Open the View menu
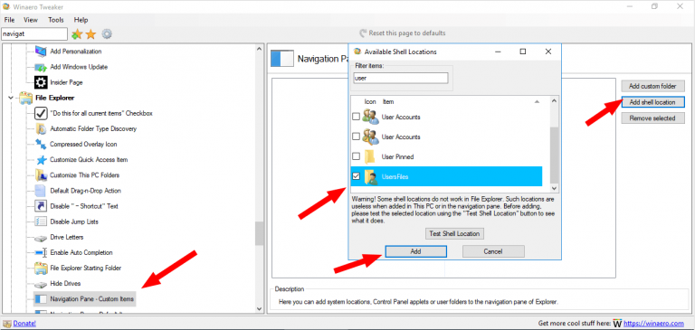The height and width of the screenshot is (330, 695). pos(31,20)
